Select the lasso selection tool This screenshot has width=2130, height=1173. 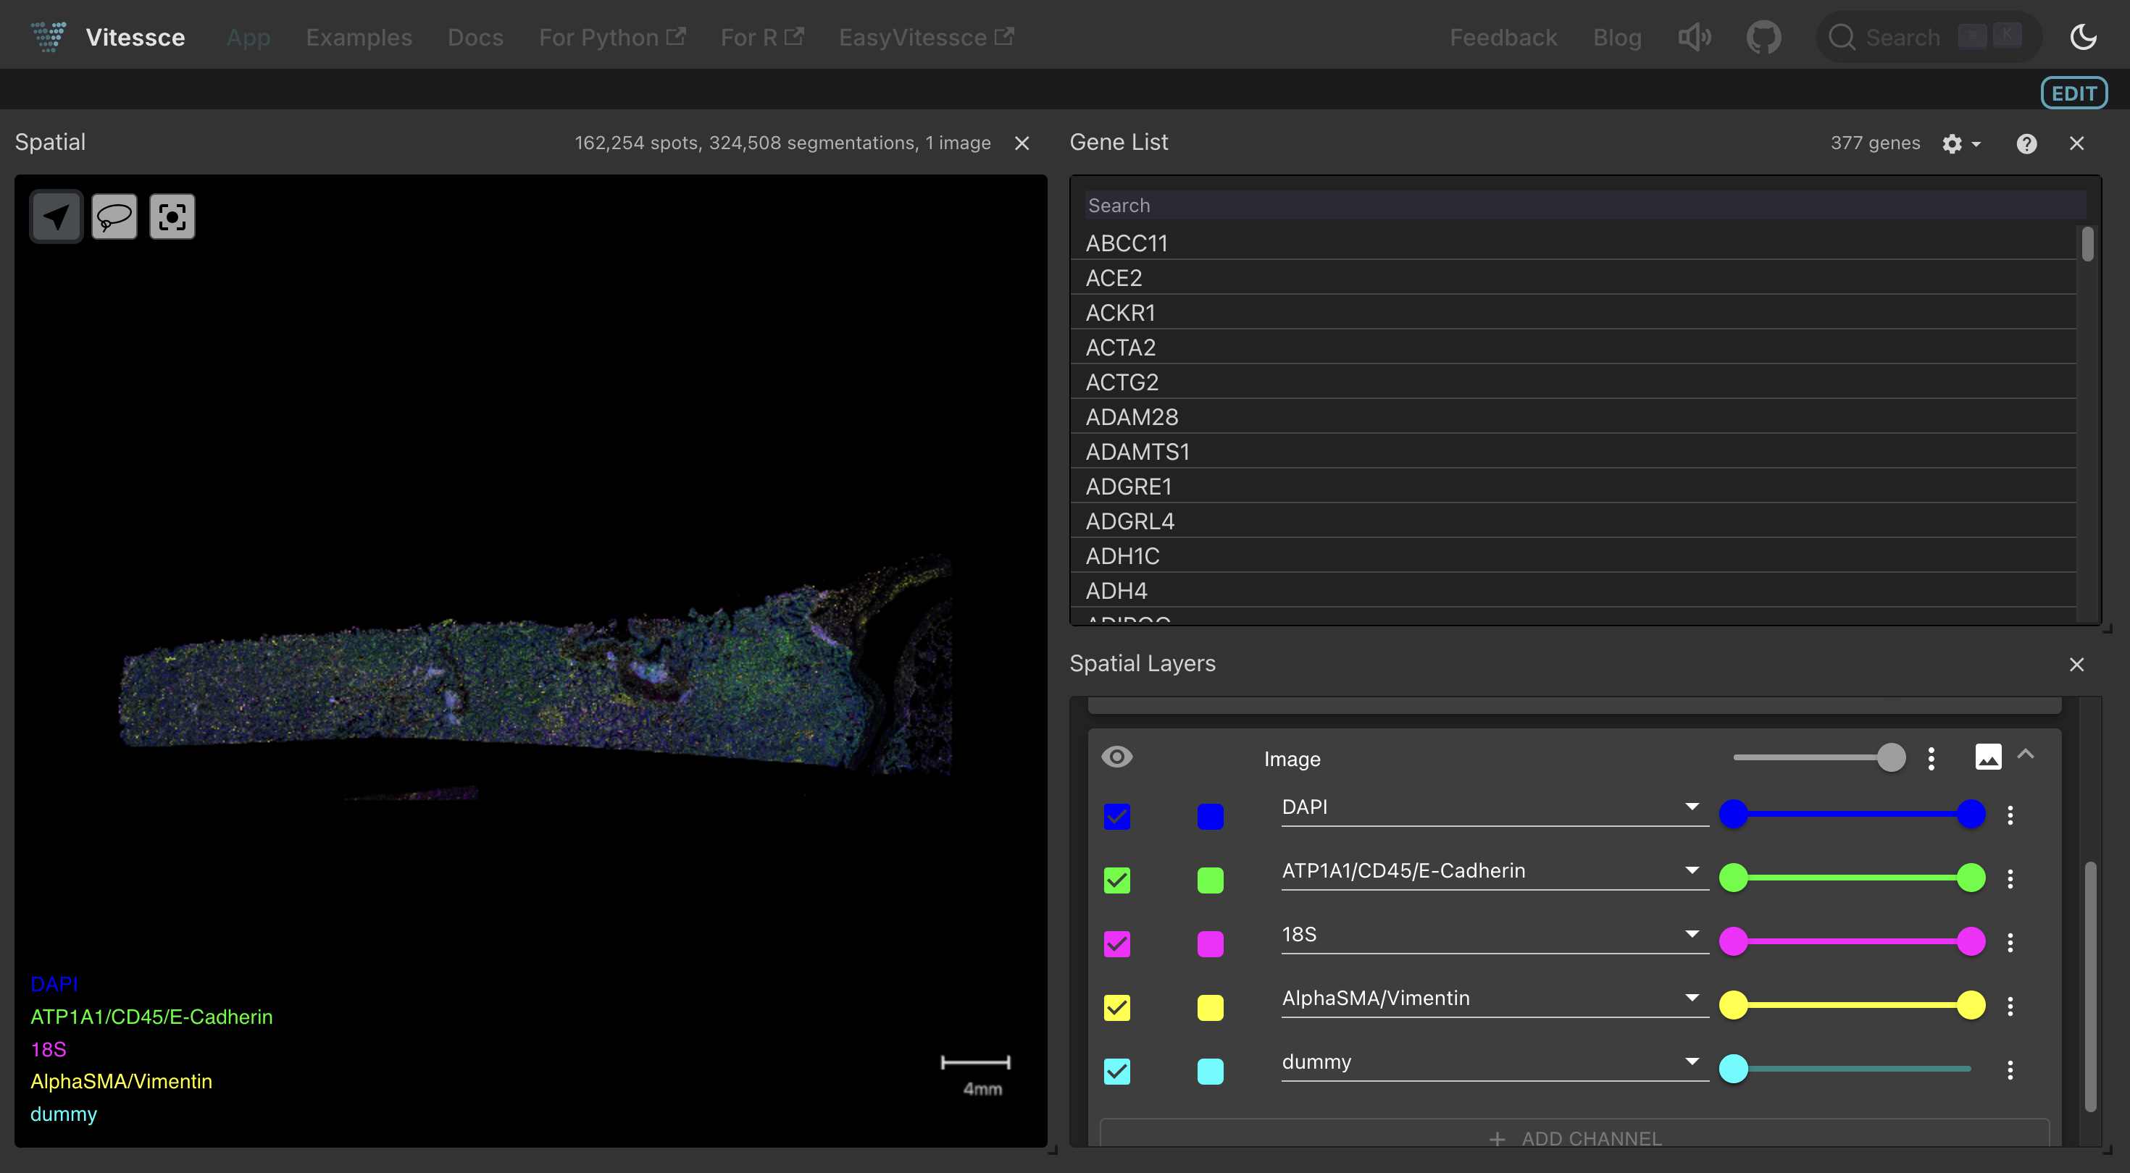(114, 217)
